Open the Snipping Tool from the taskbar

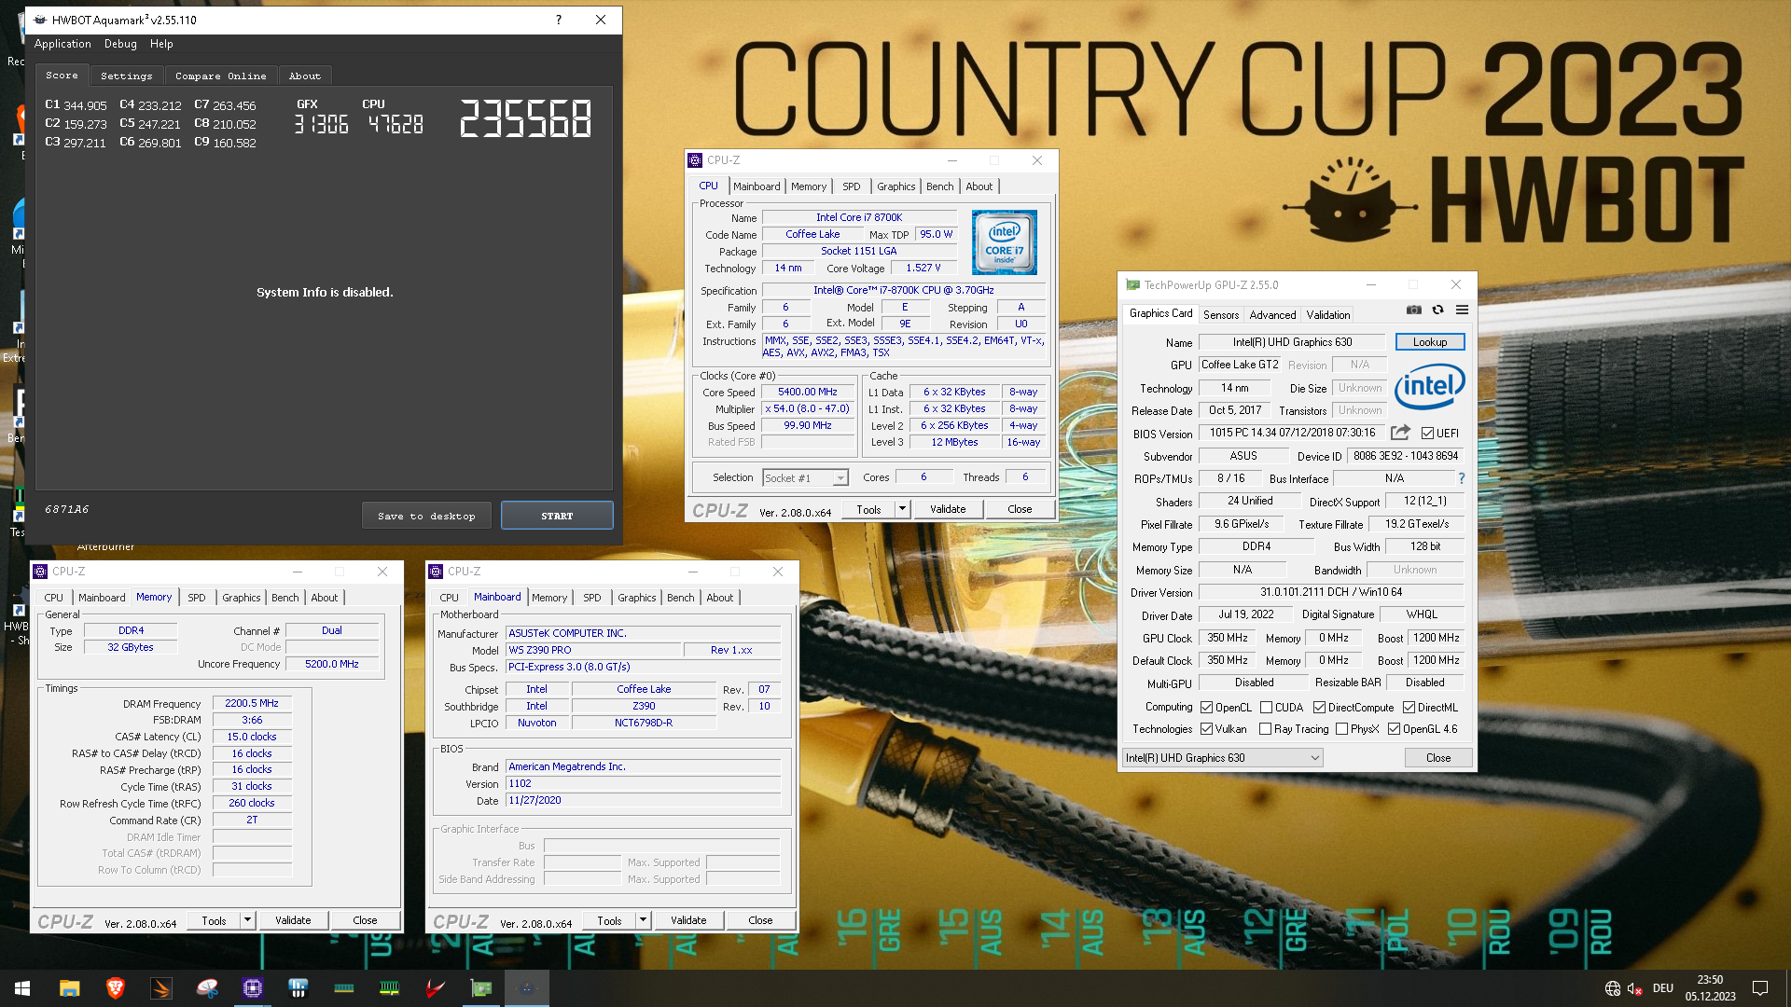(206, 988)
